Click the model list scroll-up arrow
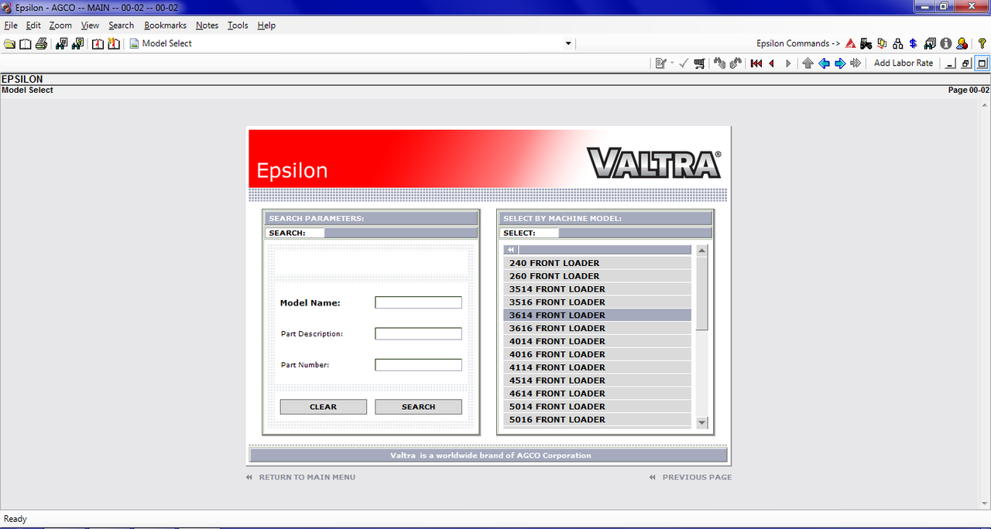 [702, 251]
